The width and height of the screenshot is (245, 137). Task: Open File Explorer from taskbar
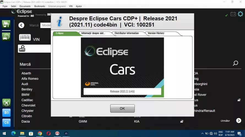point(22,133)
